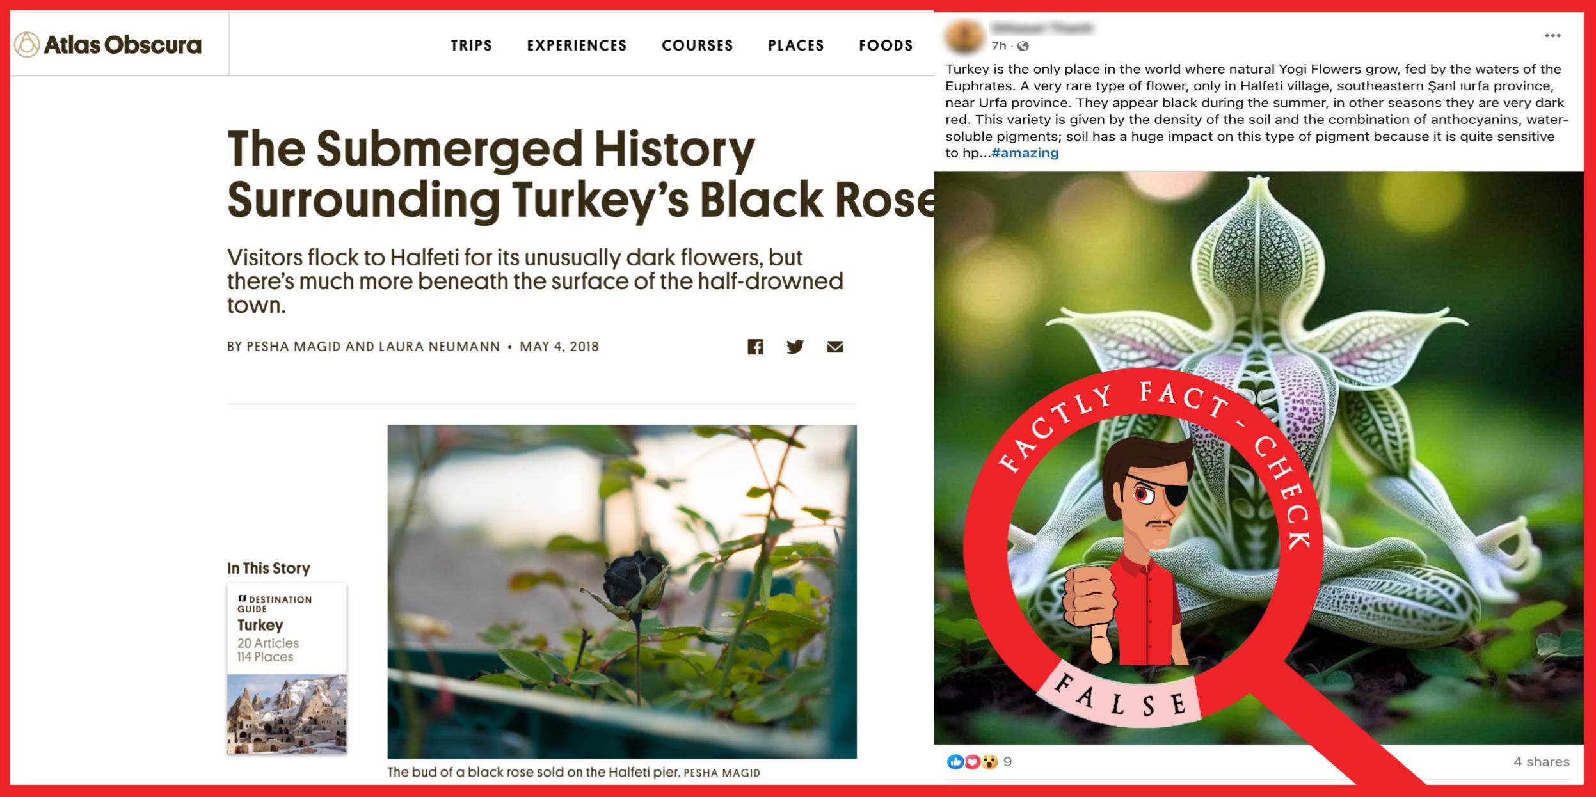Image resolution: width=1596 pixels, height=797 pixels.
Task: Open the Courses menu item
Action: coord(697,45)
